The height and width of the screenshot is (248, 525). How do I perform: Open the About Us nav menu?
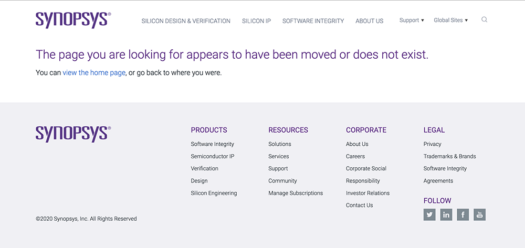(369, 21)
